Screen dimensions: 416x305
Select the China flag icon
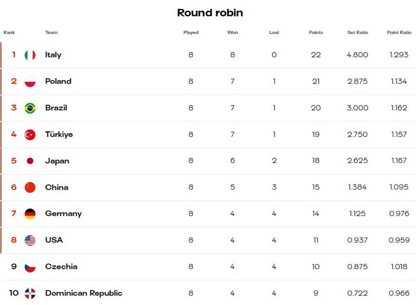click(30, 188)
